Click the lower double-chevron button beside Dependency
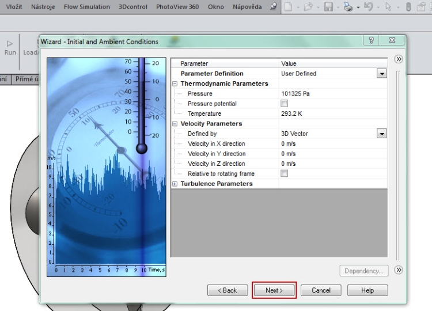432x311 pixels. [x=399, y=270]
